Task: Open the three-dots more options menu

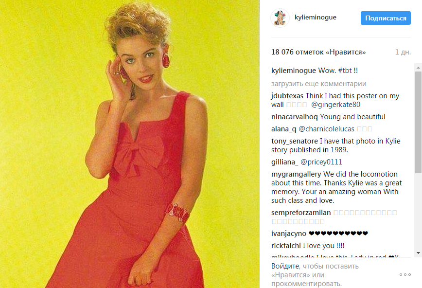Action: (x=405, y=274)
